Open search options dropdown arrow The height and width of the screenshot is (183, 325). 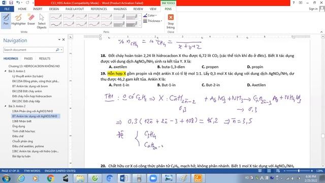click(x=61, y=50)
